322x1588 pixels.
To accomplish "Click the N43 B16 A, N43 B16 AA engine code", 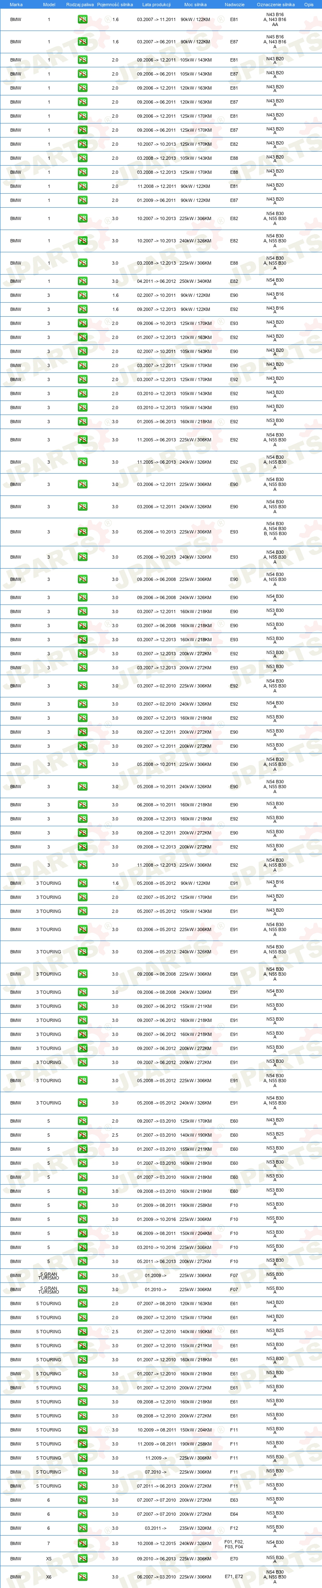I will click(x=275, y=19).
